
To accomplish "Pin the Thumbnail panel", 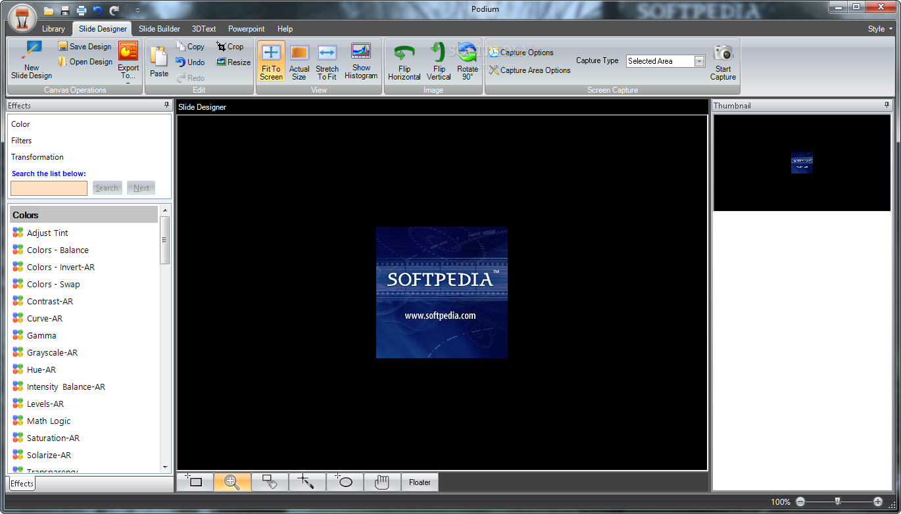I will [887, 105].
